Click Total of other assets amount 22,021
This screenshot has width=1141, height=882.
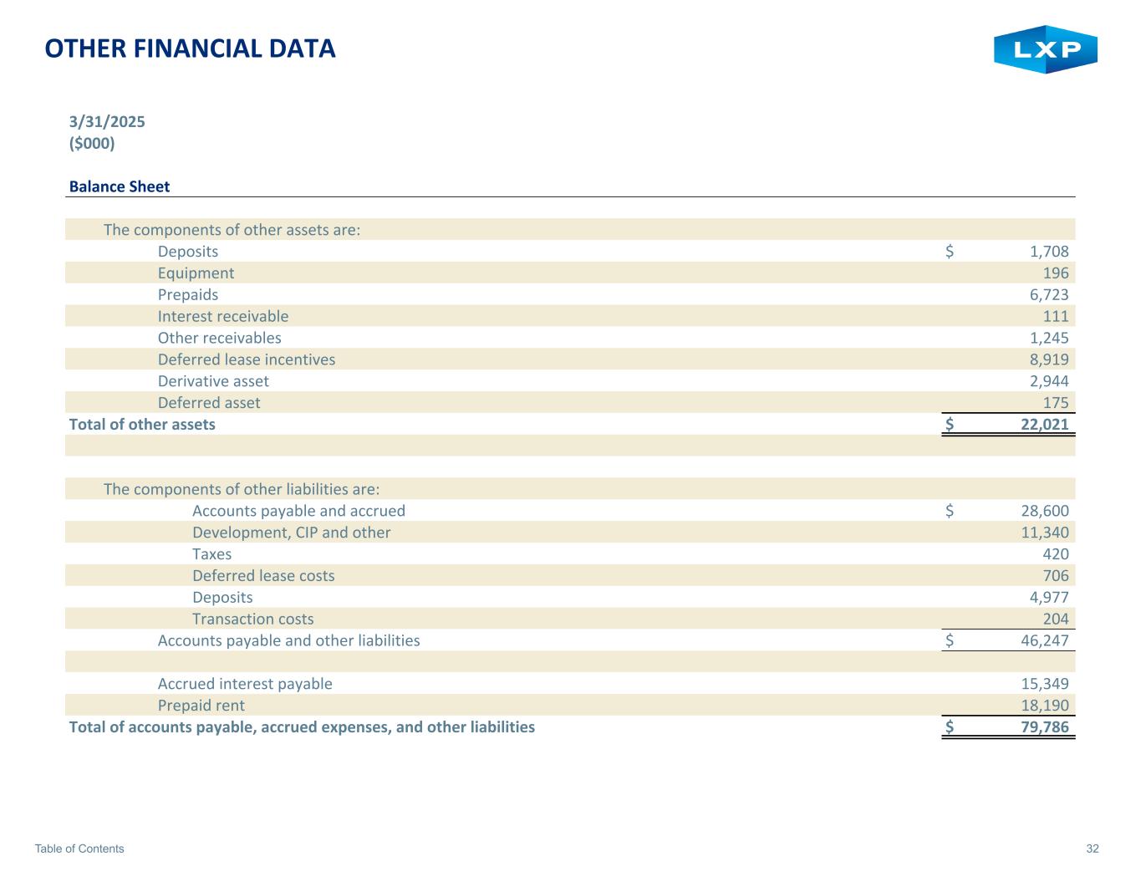click(1045, 425)
